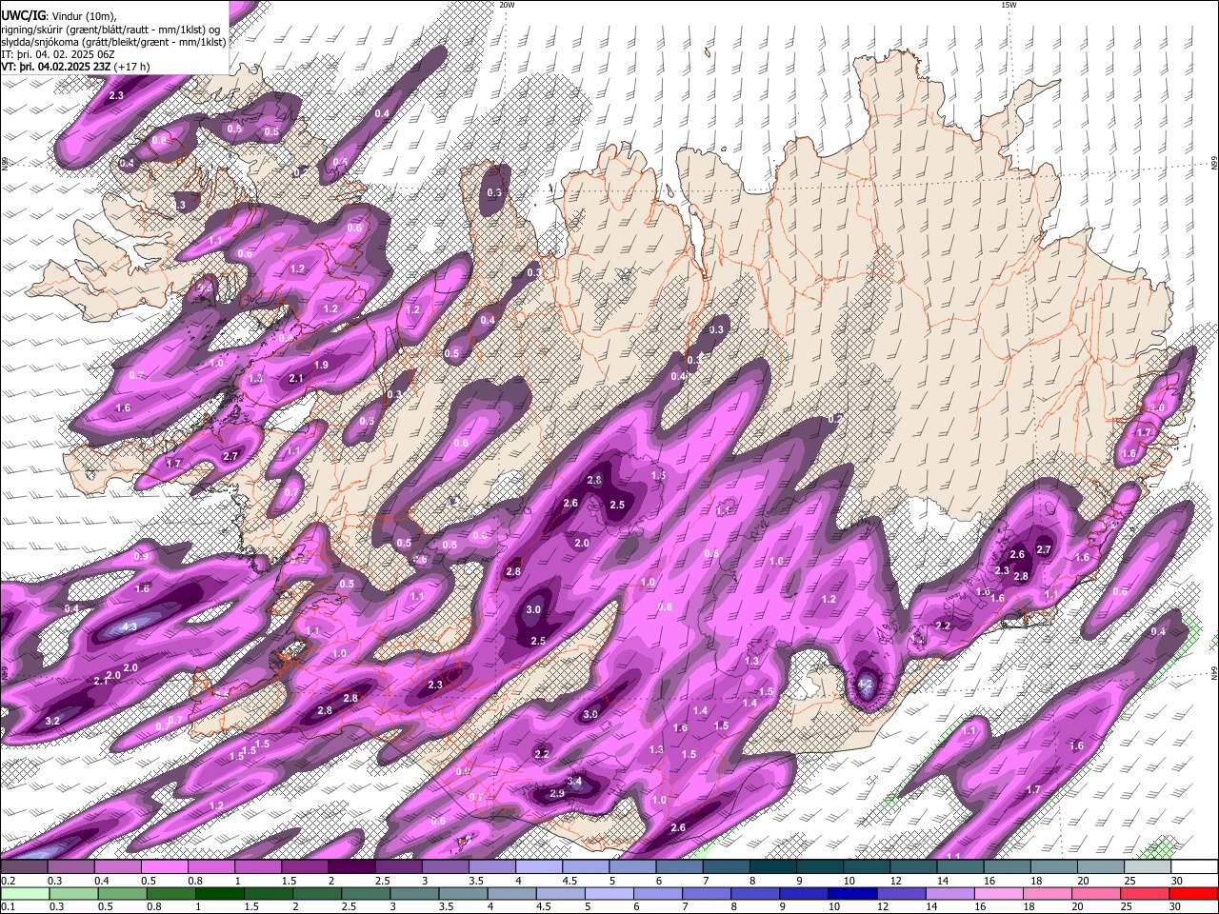Screen dimensions: 1219x914
Task: Select the 30 label on the snow scale
Action: 1176,881
